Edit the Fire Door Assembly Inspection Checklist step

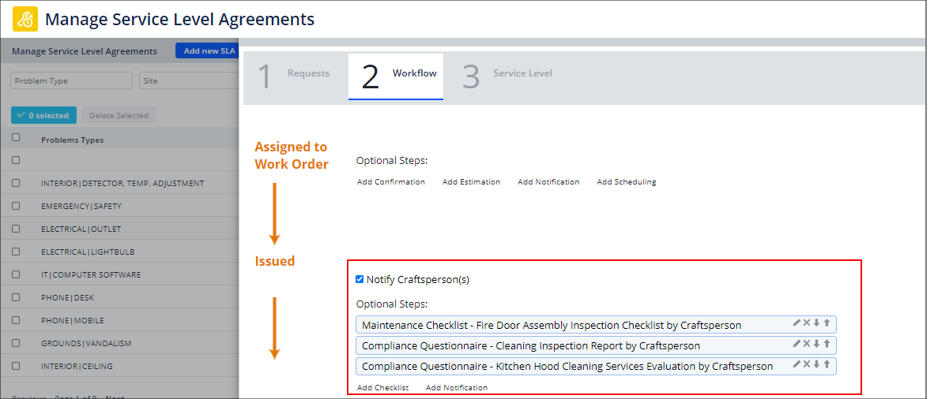point(797,323)
